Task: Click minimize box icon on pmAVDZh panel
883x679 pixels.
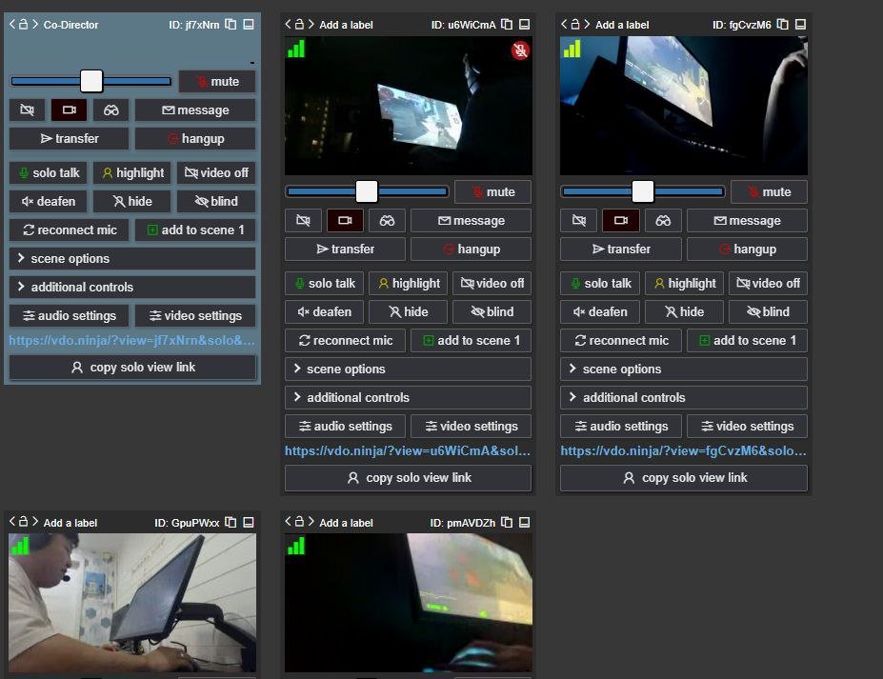Action: [x=524, y=522]
